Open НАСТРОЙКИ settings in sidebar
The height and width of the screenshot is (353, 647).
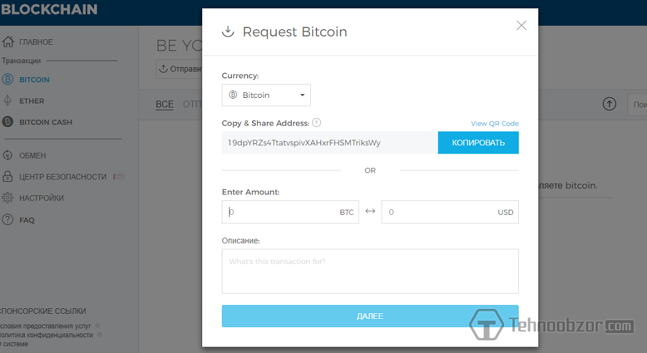pyautogui.click(x=41, y=198)
